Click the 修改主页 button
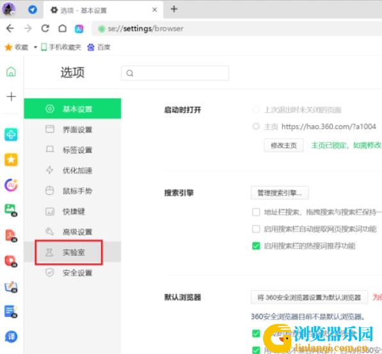This screenshot has width=382, height=354. pyautogui.click(x=283, y=146)
